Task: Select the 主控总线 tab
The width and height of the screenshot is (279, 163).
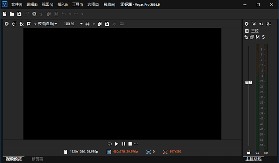Action: tap(254, 159)
